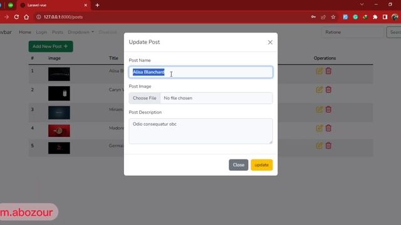This screenshot has height=225, width=401.
Task: Open the row 2 post image thumbnail
Action: tap(59, 93)
